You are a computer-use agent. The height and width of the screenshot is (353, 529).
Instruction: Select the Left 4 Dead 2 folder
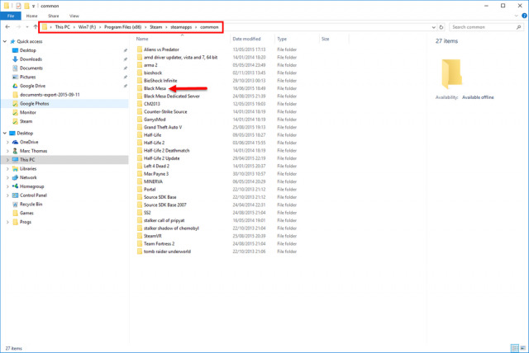point(156,167)
